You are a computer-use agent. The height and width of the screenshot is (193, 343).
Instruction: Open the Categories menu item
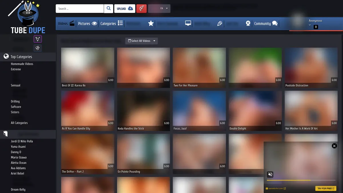tap(111, 23)
